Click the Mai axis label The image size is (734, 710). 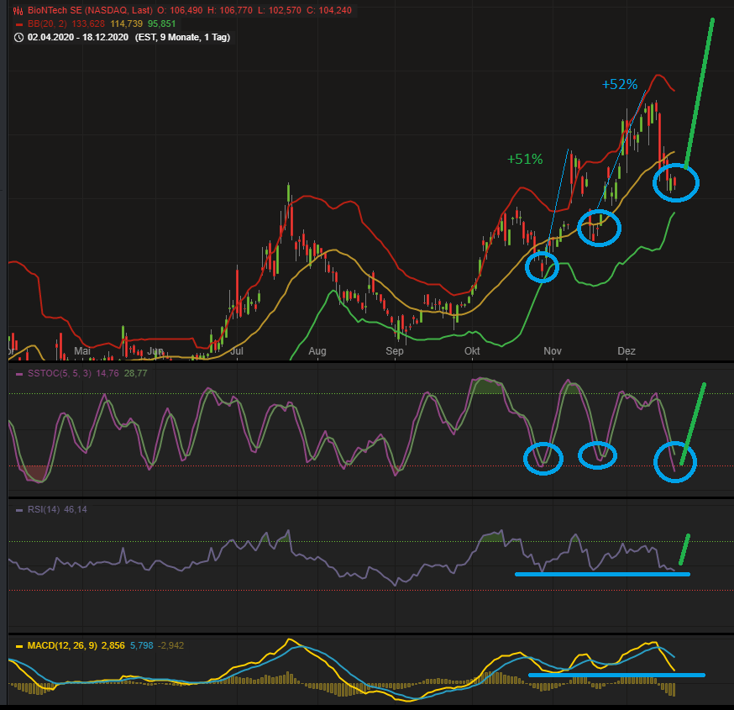pos(82,350)
